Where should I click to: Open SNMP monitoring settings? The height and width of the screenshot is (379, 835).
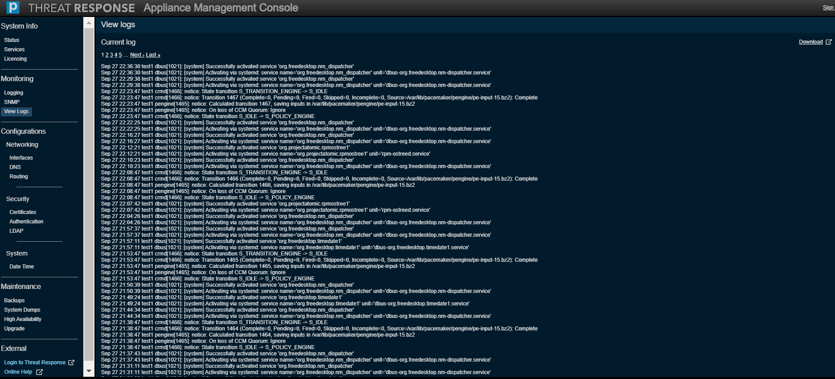(x=12, y=102)
